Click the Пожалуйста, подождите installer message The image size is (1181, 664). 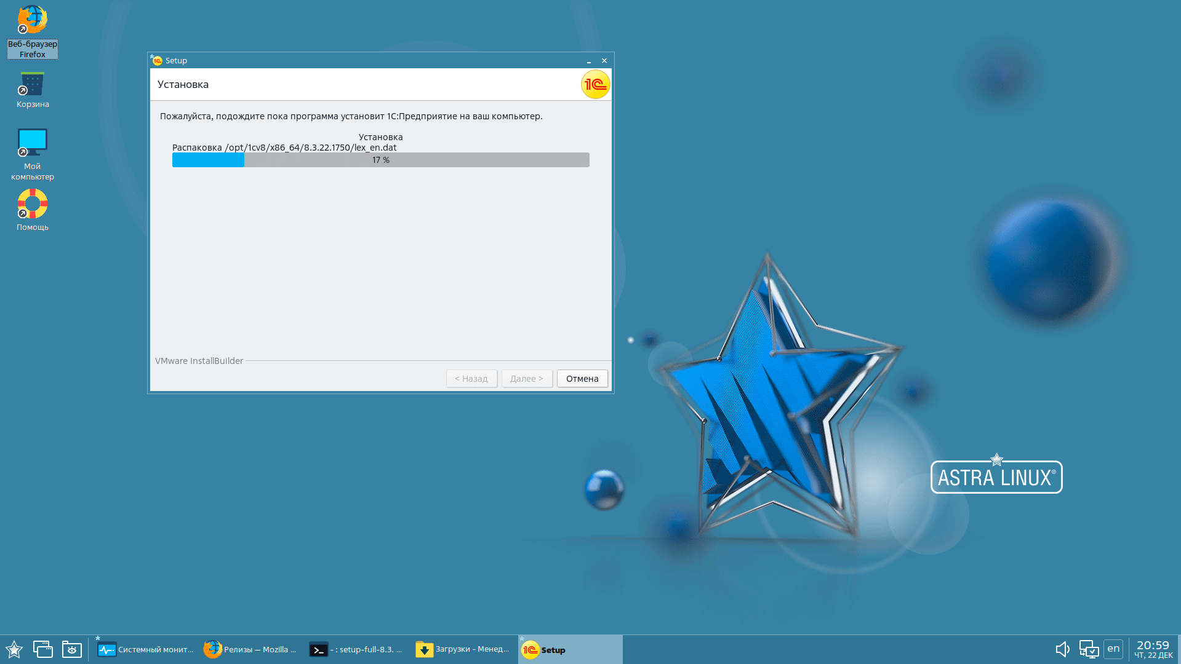(351, 116)
